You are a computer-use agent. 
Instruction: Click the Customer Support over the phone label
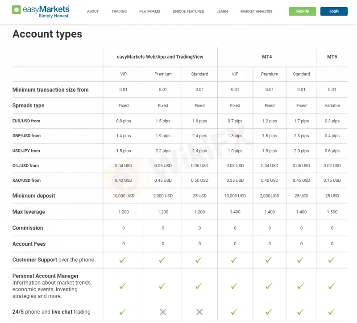53,260
